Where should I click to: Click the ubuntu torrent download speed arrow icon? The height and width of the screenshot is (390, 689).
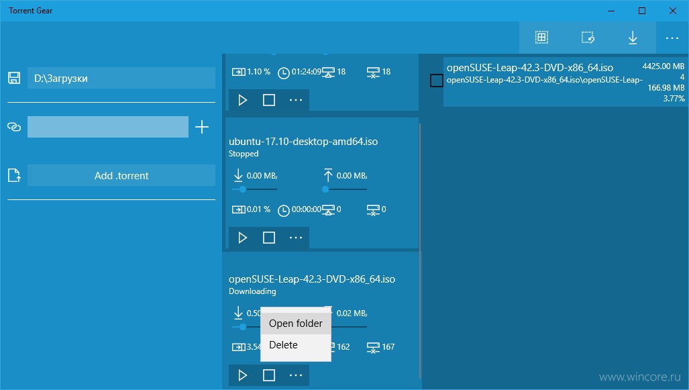(238, 175)
